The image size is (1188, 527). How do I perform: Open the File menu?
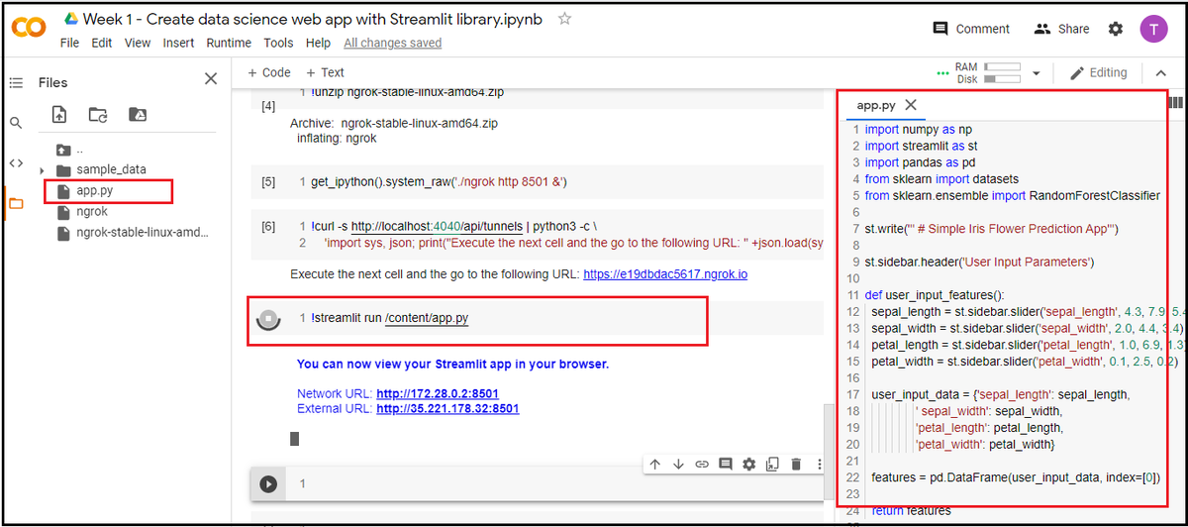tap(69, 43)
